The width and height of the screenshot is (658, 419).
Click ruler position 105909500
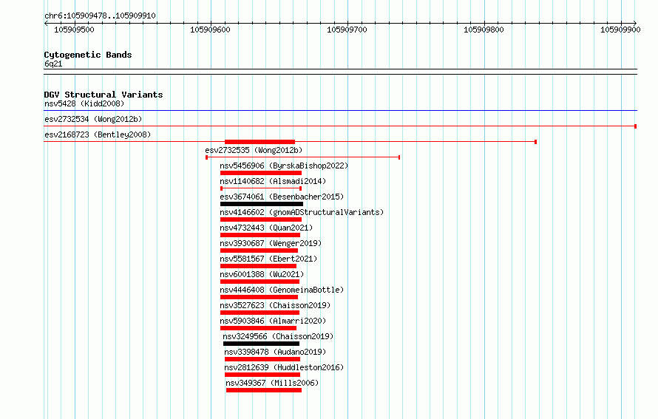[74, 30]
